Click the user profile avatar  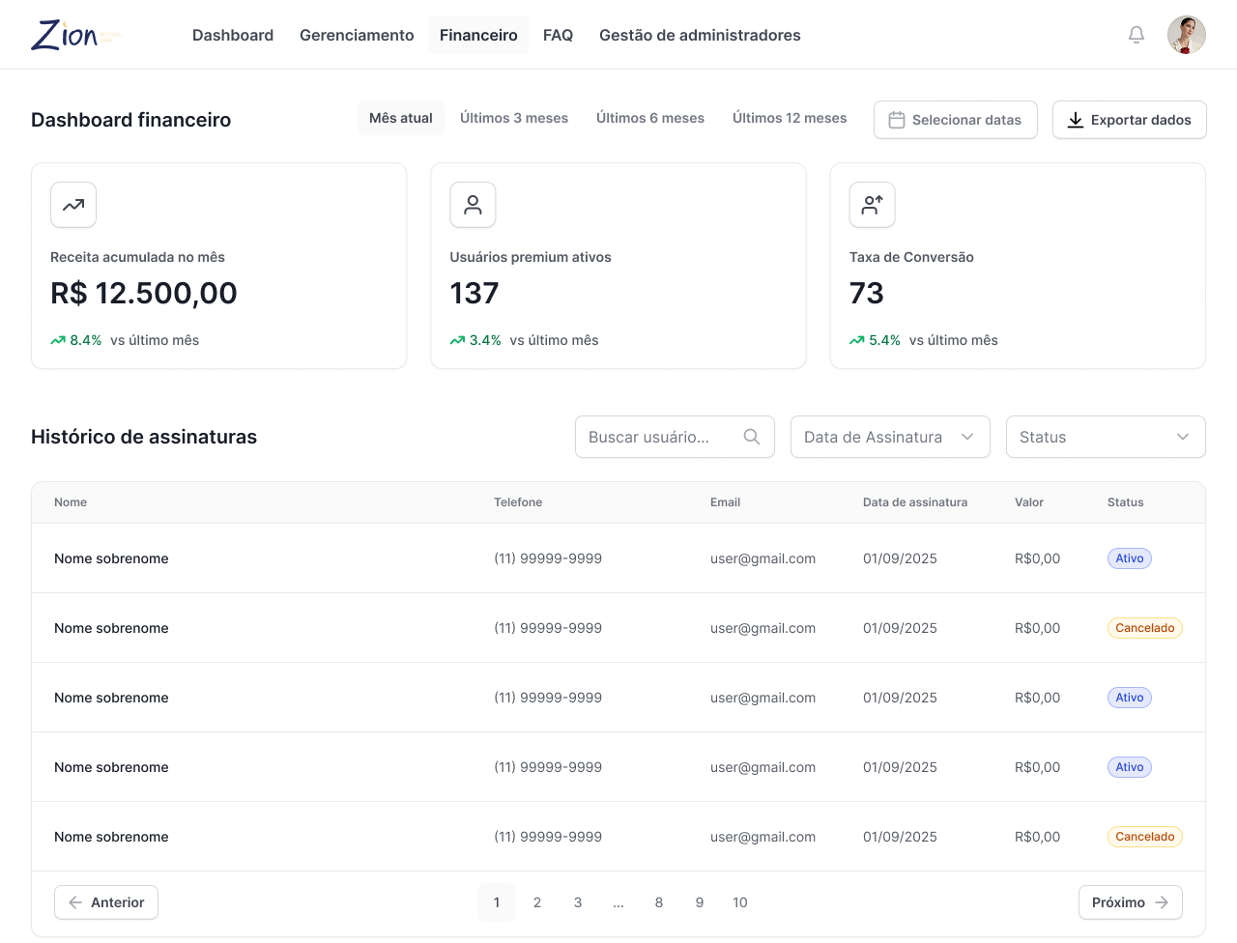click(1186, 34)
